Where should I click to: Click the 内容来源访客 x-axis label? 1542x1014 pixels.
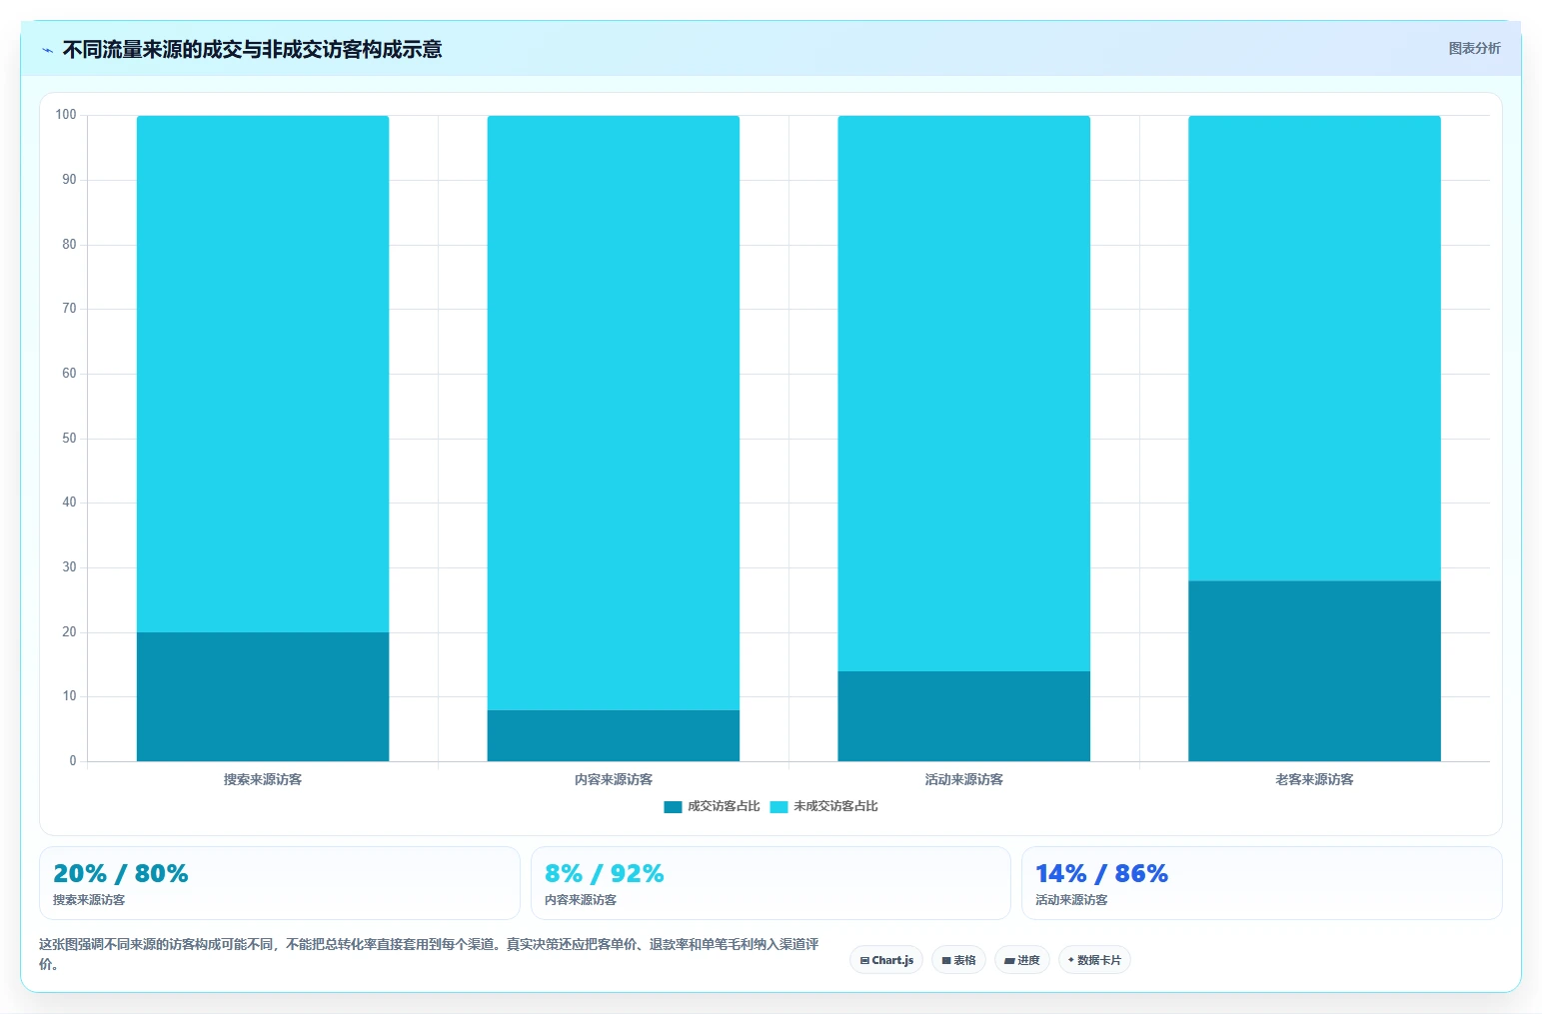(614, 779)
